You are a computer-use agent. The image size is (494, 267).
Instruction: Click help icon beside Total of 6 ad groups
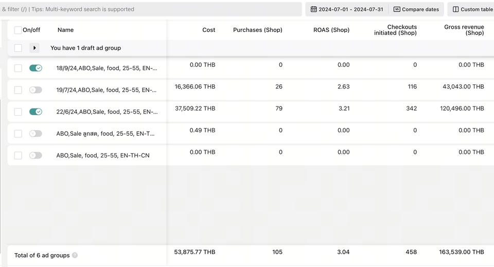pyautogui.click(x=75, y=255)
